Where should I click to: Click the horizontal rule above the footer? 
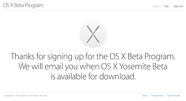tap(93, 92)
